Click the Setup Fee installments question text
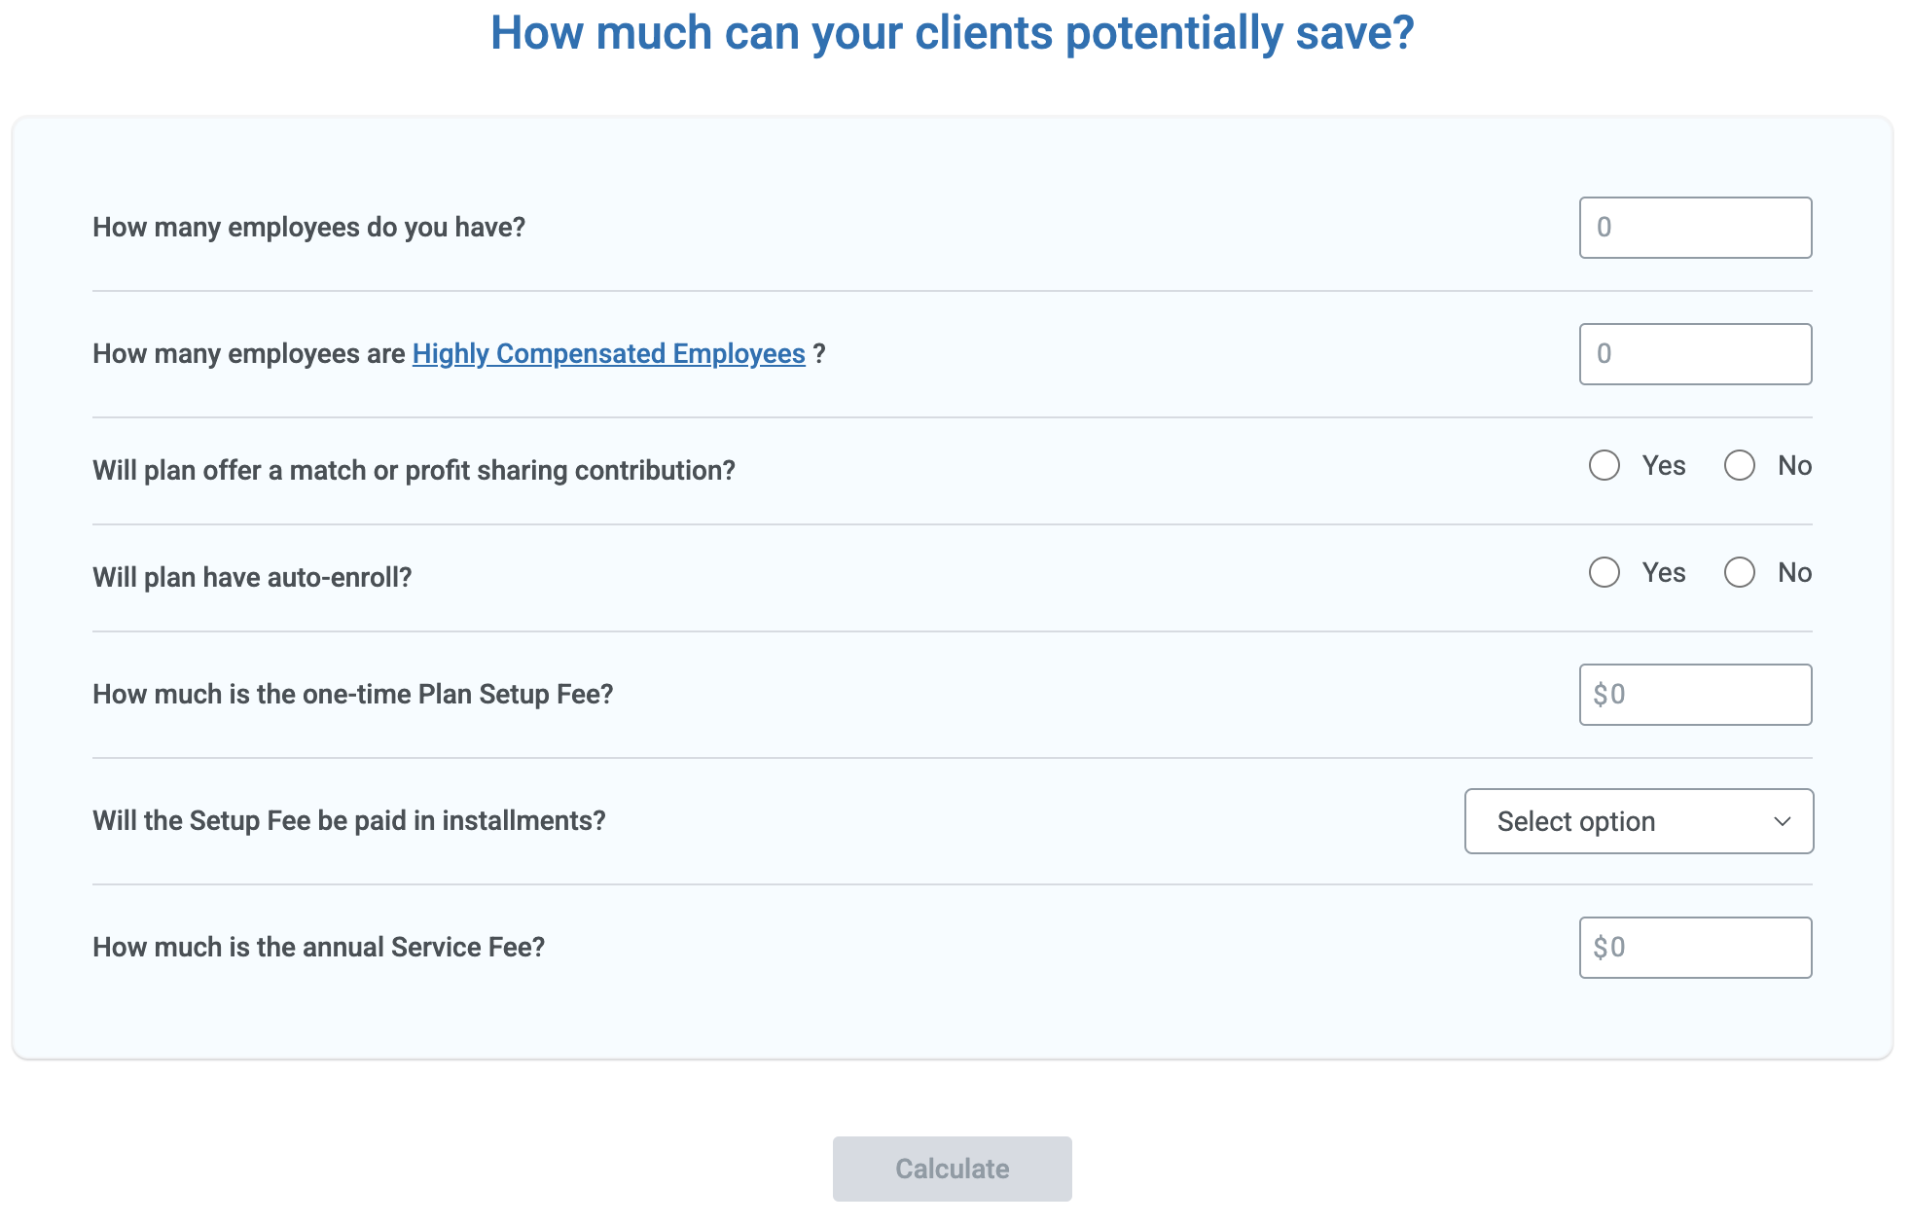 tap(348, 820)
